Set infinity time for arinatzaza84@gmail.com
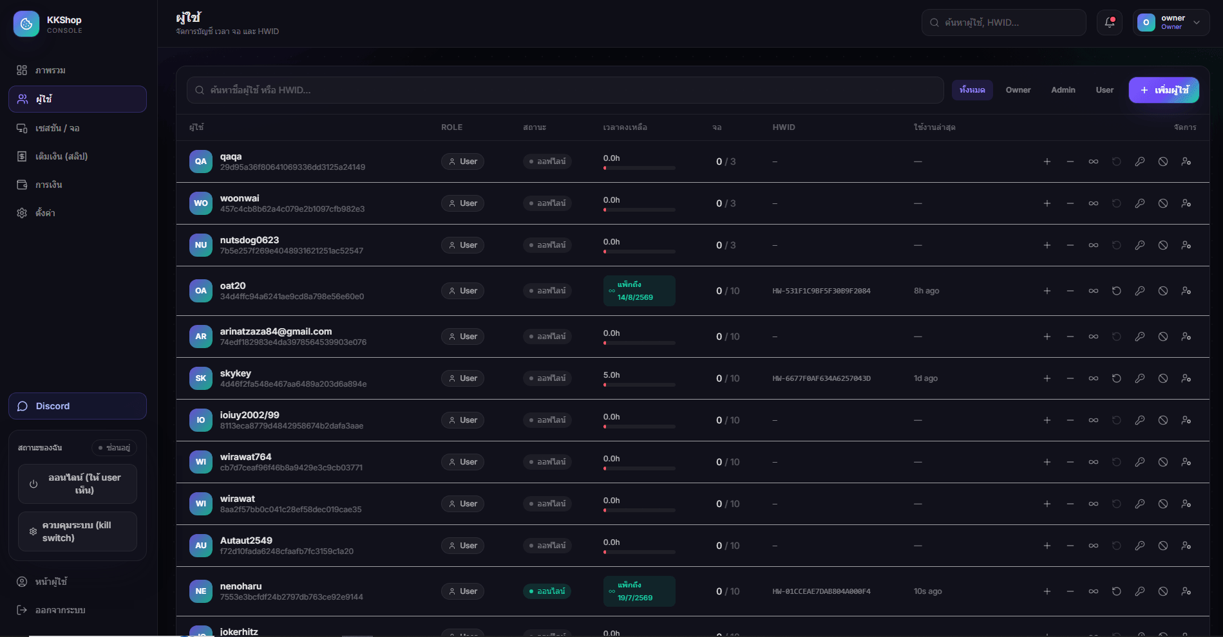Image resolution: width=1223 pixels, height=637 pixels. point(1094,337)
